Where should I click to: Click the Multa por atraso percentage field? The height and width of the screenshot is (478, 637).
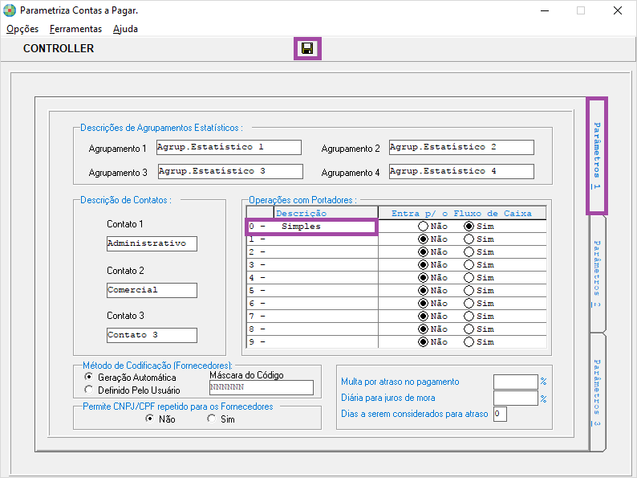(516, 382)
